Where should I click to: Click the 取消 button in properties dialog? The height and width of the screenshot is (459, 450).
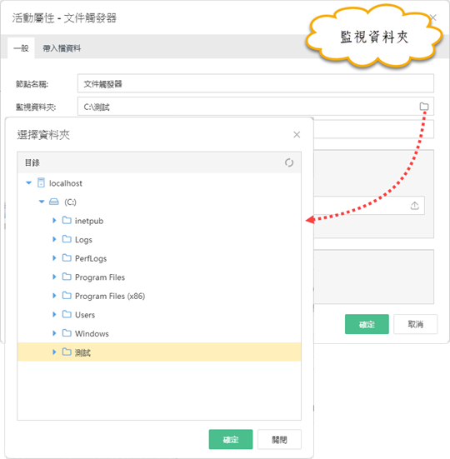coord(416,324)
